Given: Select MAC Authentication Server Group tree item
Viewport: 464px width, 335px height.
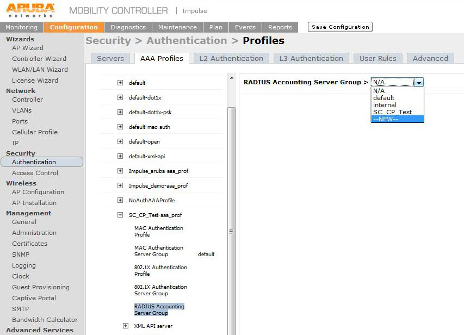Looking at the screenshot, I should pyautogui.click(x=159, y=251).
